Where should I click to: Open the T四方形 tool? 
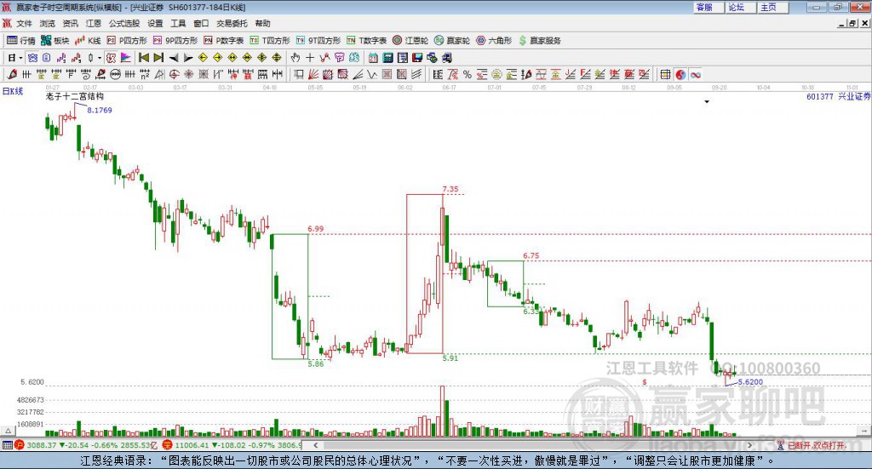coord(270,41)
